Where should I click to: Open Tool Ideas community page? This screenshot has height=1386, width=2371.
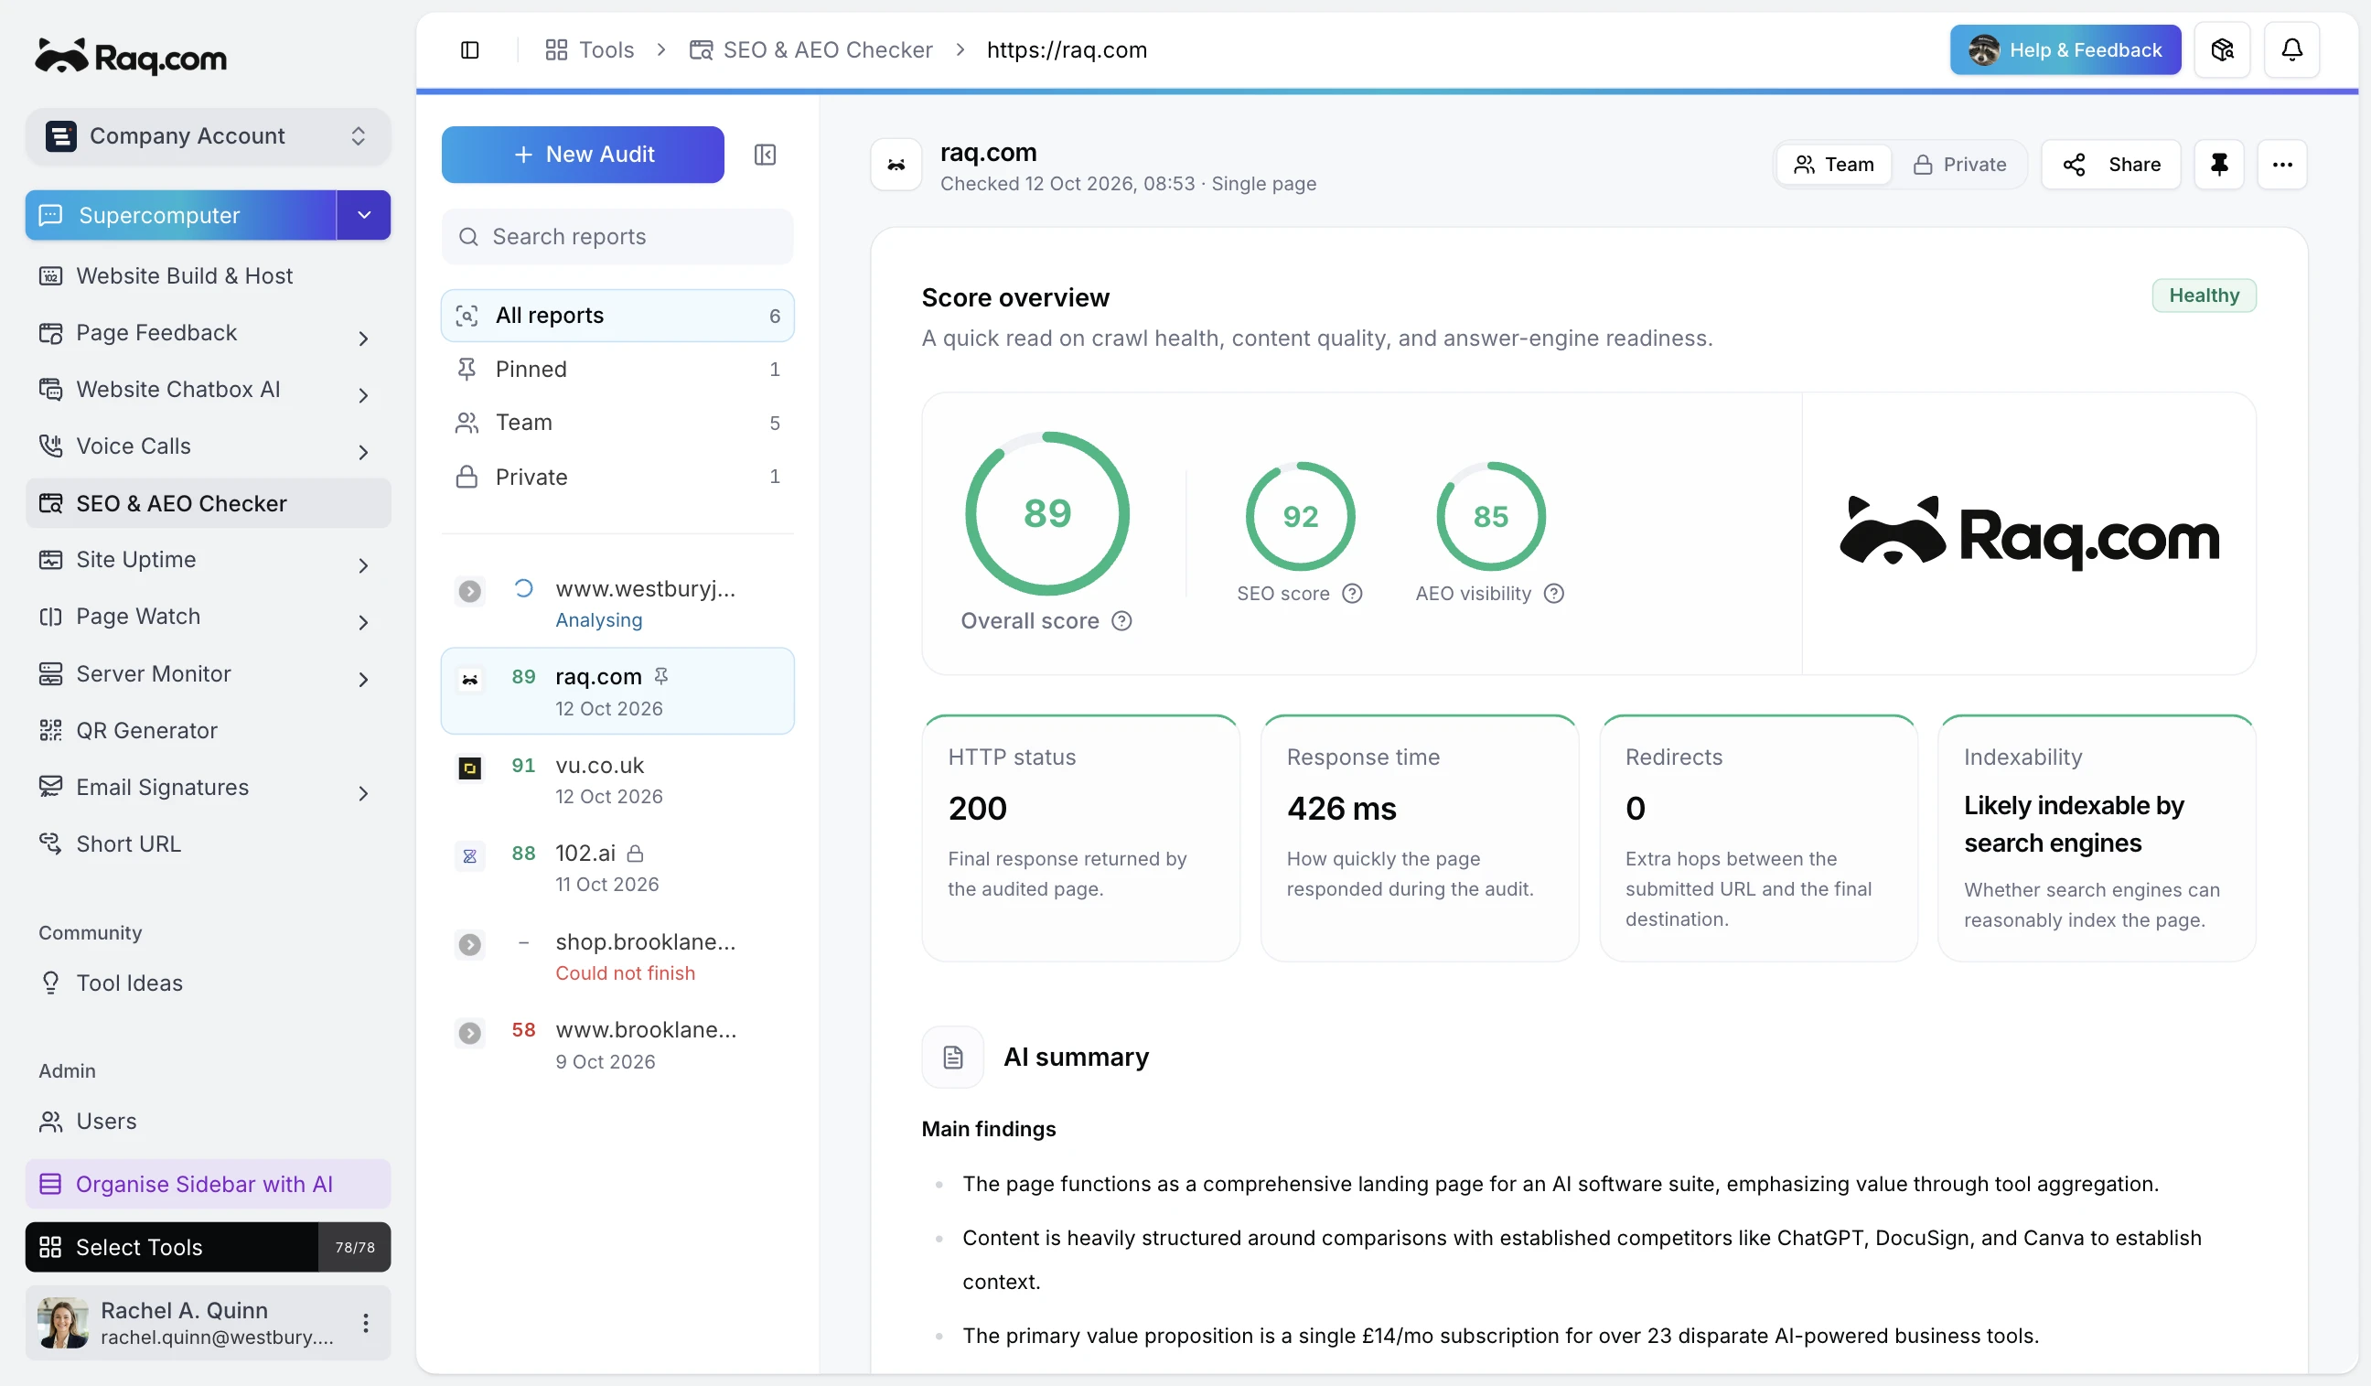[x=208, y=983]
